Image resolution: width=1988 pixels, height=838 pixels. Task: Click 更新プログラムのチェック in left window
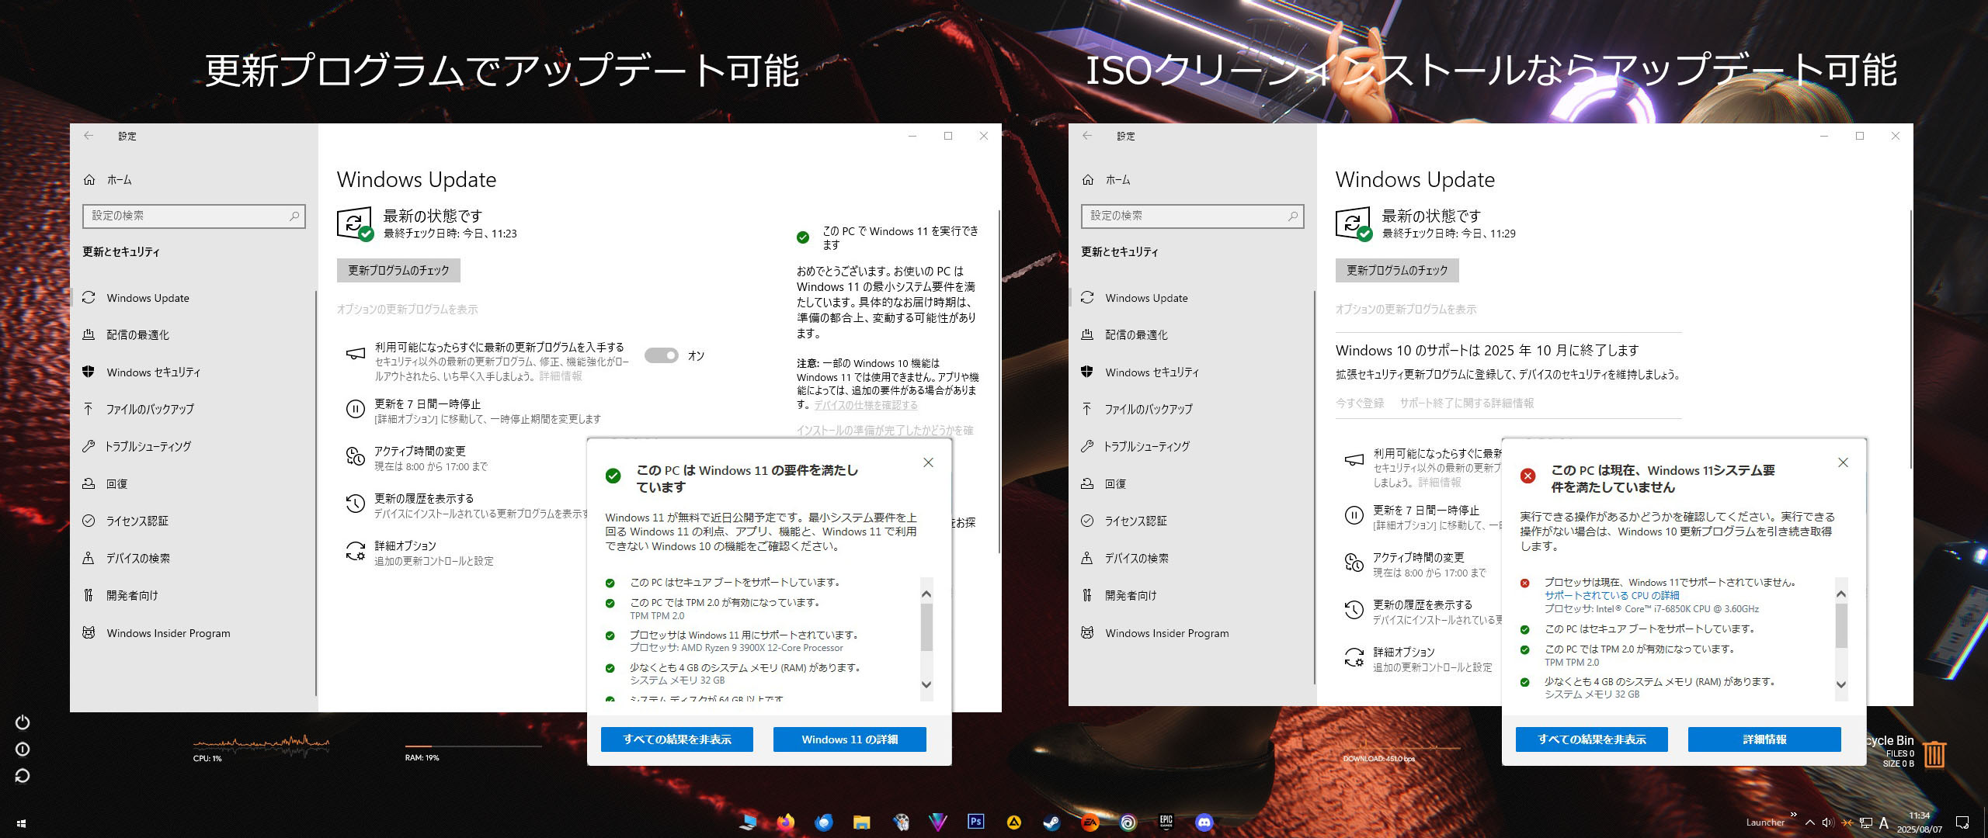[x=398, y=270]
